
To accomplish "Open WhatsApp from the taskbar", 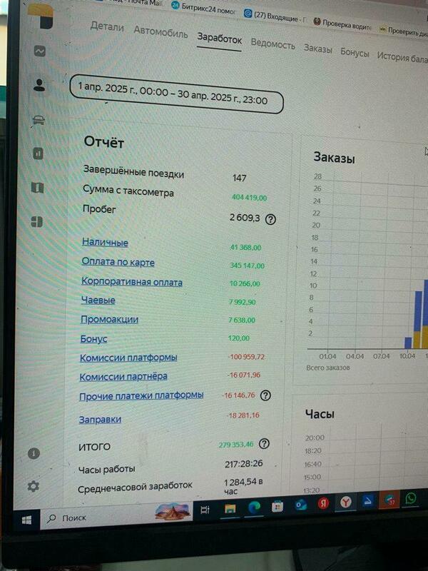I will click(x=412, y=500).
